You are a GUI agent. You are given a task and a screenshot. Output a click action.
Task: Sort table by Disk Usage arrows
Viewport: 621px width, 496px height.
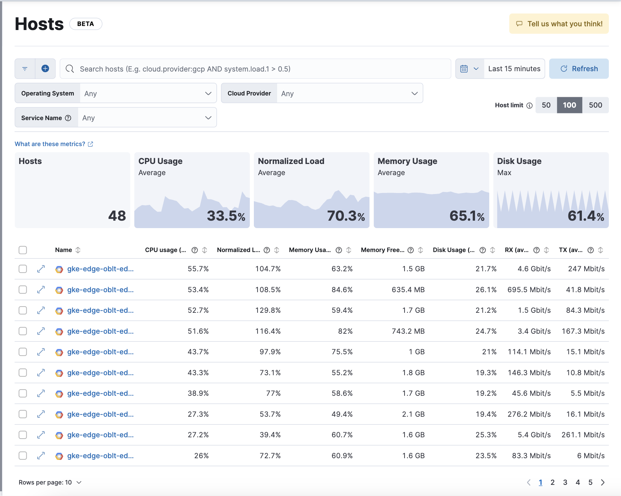click(493, 250)
